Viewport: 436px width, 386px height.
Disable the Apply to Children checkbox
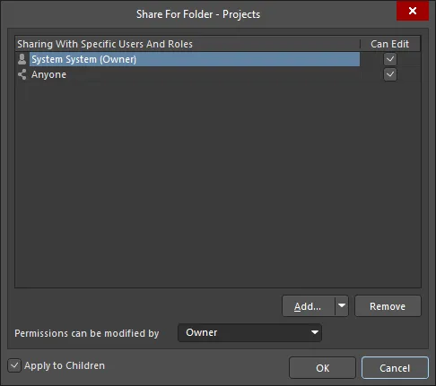(14, 365)
